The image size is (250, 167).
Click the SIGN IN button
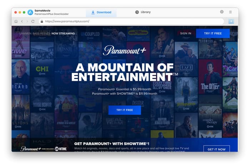pos(186,33)
